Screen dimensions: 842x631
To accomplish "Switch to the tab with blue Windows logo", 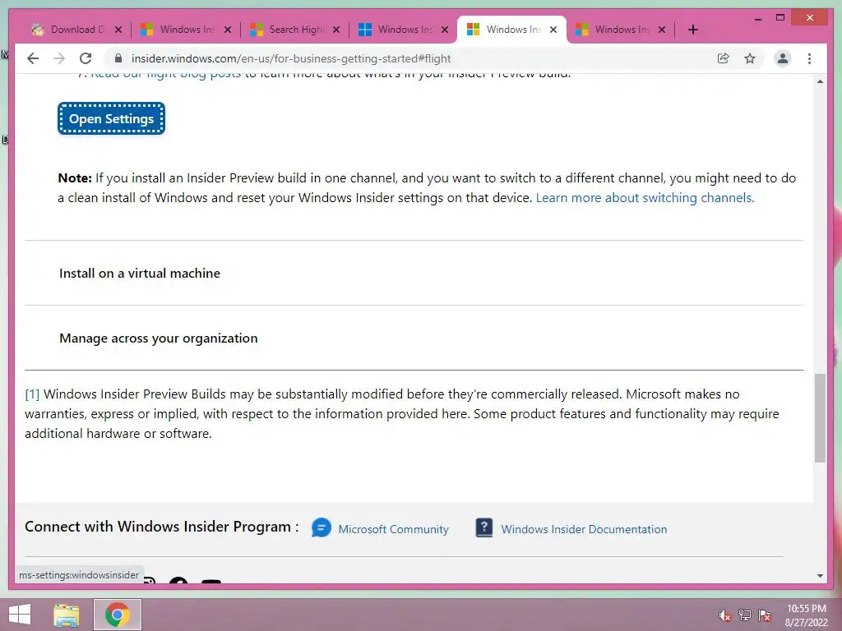I will point(403,30).
